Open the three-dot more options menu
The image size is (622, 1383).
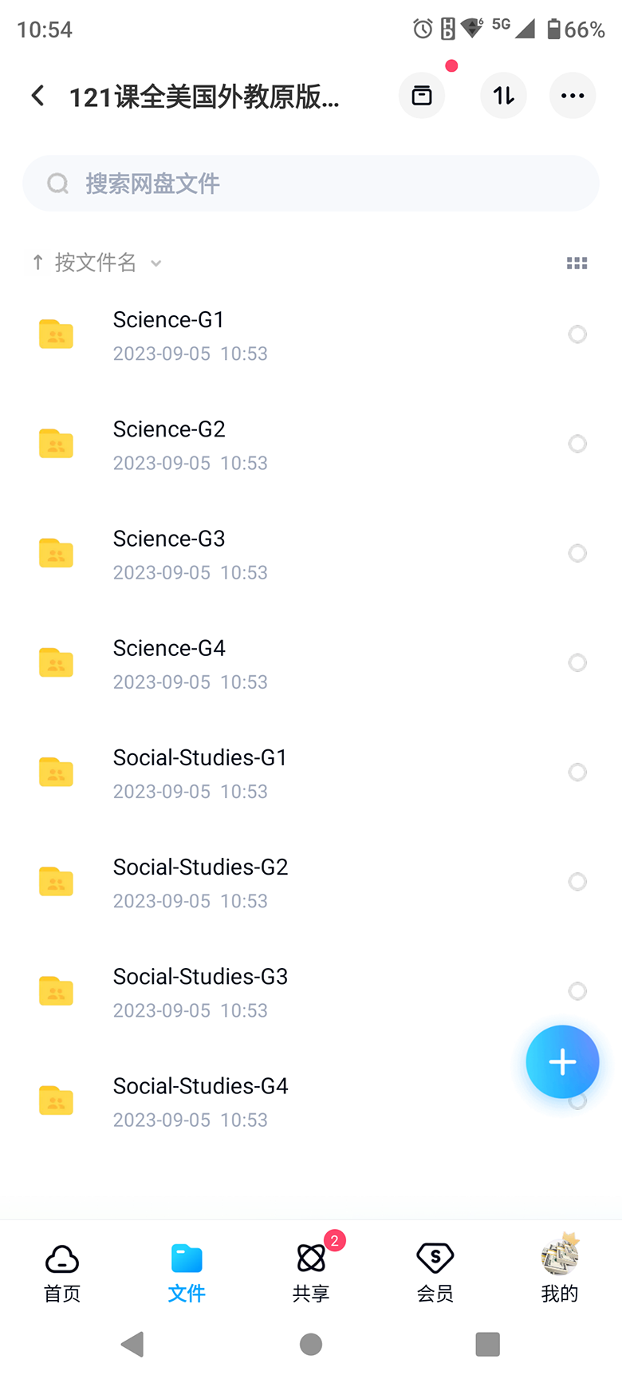(573, 96)
